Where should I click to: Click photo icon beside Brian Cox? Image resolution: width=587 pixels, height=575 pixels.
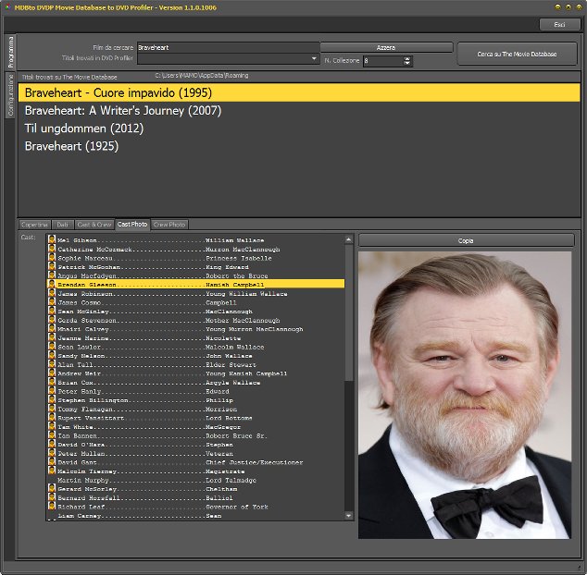pos(52,382)
